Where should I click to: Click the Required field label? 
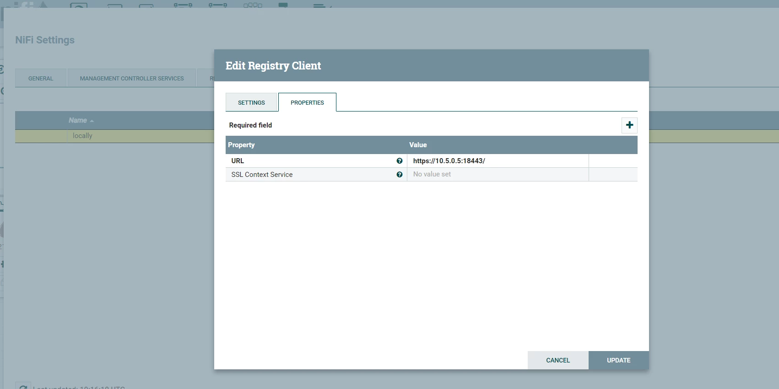(x=250, y=125)
